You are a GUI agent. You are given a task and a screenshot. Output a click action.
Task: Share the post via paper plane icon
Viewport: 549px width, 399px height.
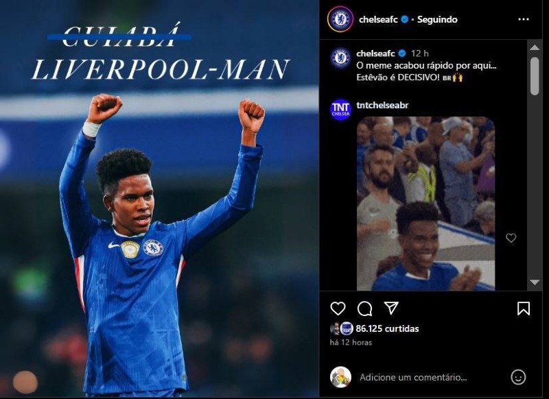pyautogui.click(x=391, y=308)
